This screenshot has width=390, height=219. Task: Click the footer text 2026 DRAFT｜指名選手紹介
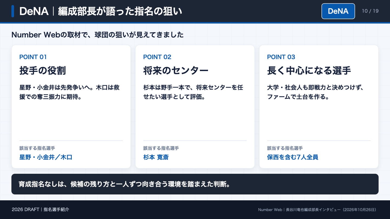pos(41,210)
